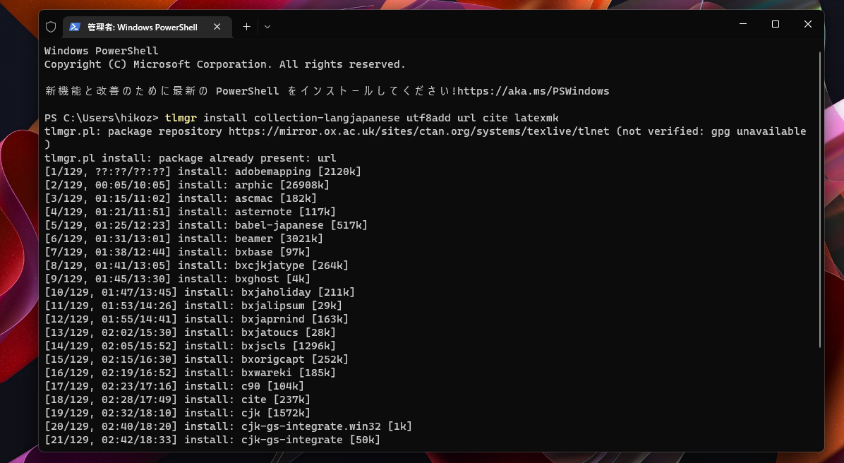Click the 'bxjscls [1296k]' install line

[190, 347]
